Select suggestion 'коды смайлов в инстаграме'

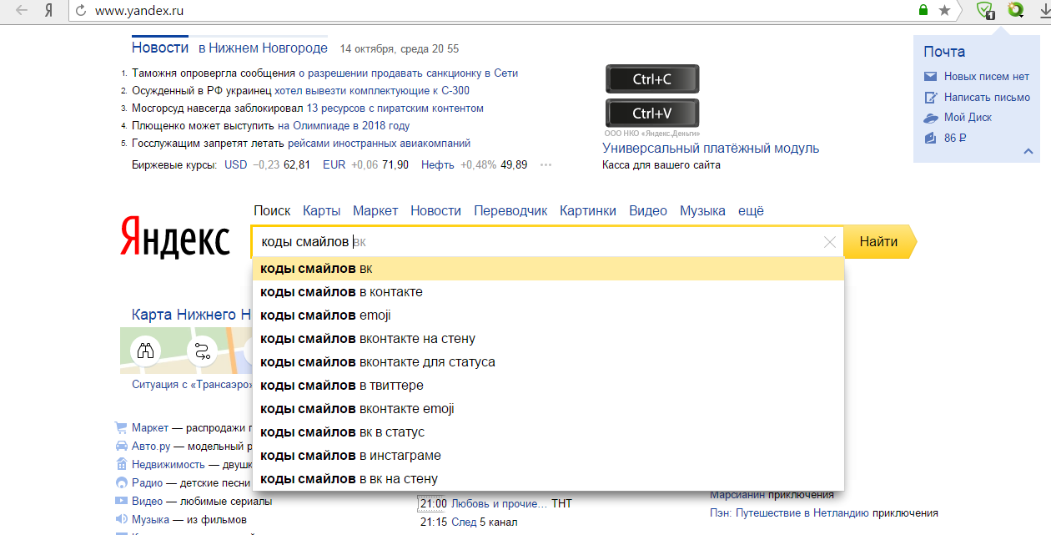click(x=548, y=456)
